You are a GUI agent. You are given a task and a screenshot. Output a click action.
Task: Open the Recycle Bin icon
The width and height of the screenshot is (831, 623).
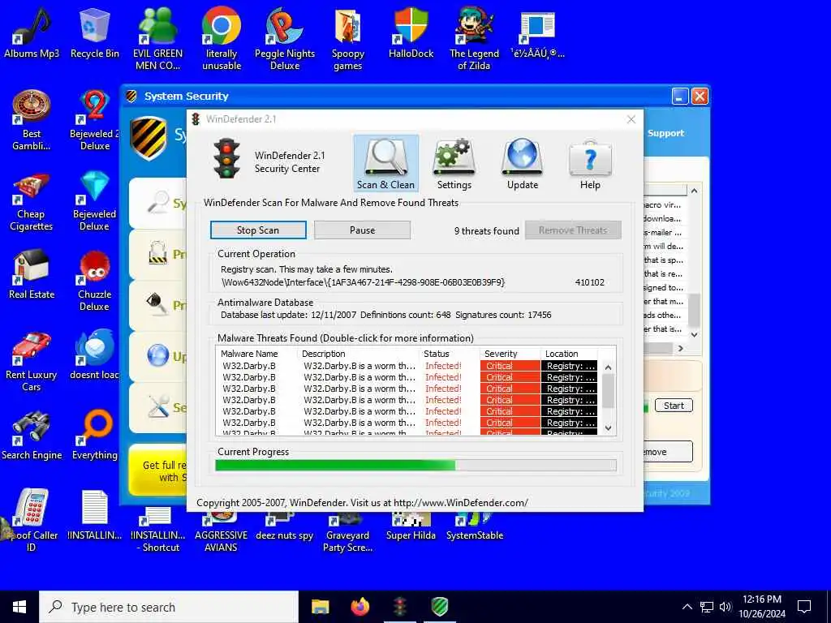(x=94, y=33)
